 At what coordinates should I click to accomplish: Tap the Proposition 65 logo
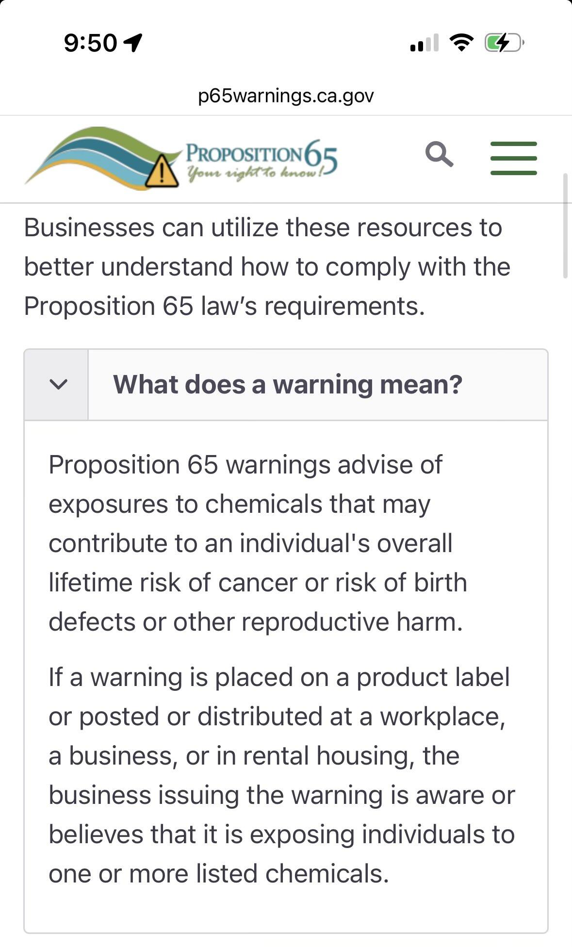point(181,158)
